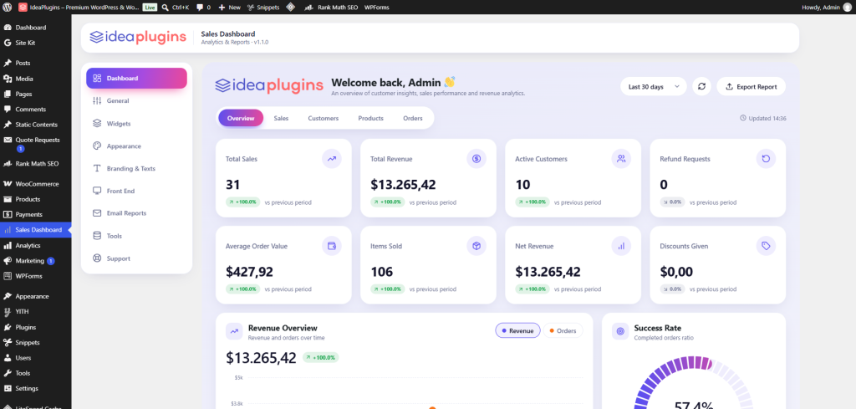This screenshot has width=856, height=409.
Task: Open Email Reports section
Action: tap(136, 213)
